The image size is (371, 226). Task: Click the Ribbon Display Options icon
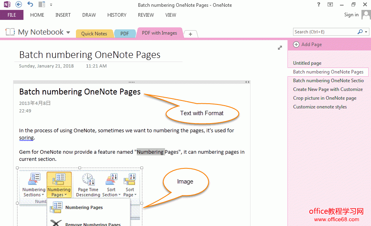330,5
